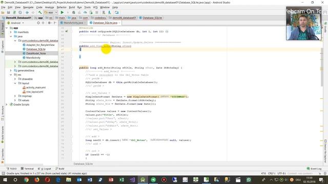Expand the mipmap folder
This screenshot has height=184, width=328.
coord(15,96)
